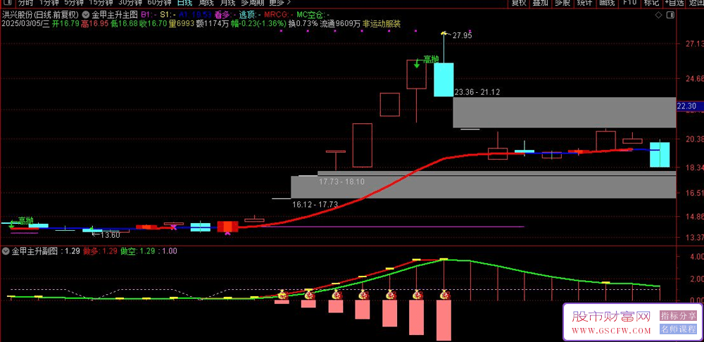This screenshot has height=342, width=704.
Task: Click the yellow peak marker at 27.95
Action: coord(444,33)
